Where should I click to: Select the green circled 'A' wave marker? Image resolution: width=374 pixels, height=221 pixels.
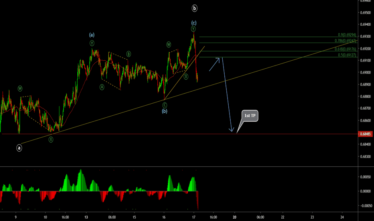coord(102,87)
